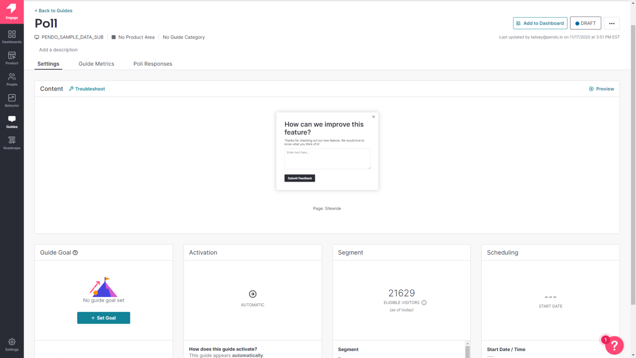This screenshot has height=358, width=636.
Task: Open the red help question mark widget
Action: point(614,345)
